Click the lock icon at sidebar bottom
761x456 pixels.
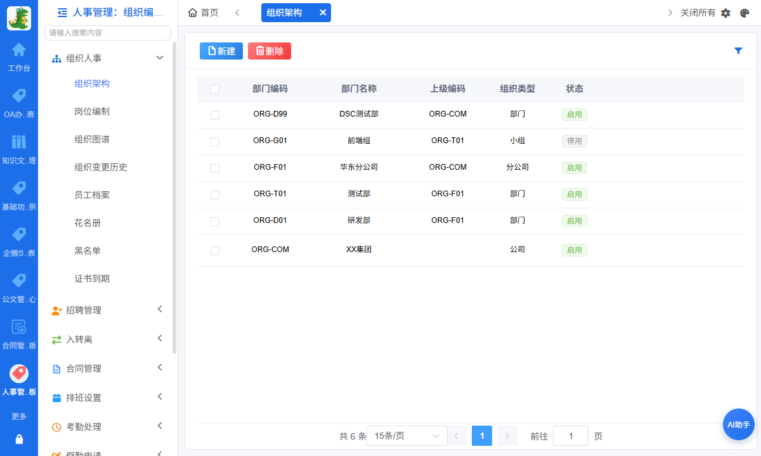(x=19, y=439)
